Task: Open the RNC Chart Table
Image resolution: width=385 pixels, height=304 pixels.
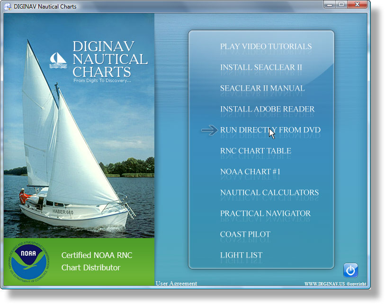Action: (256, 150)
